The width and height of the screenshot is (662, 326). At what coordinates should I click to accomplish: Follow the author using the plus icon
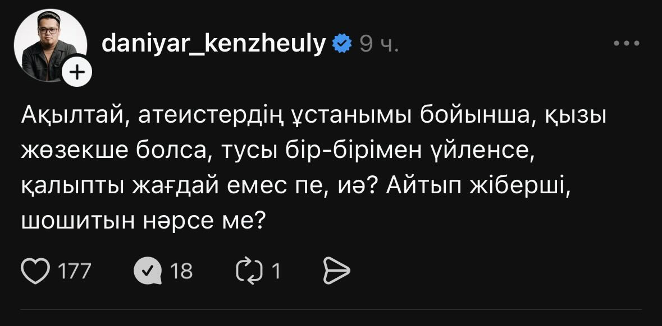pos(78,72)
